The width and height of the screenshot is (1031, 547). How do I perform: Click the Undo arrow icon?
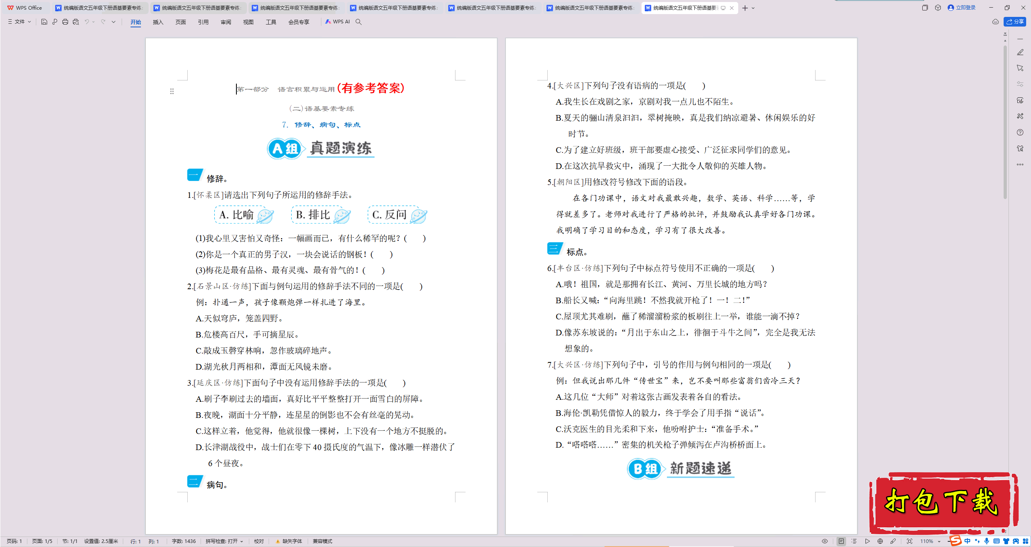click(x=87, y=22)
